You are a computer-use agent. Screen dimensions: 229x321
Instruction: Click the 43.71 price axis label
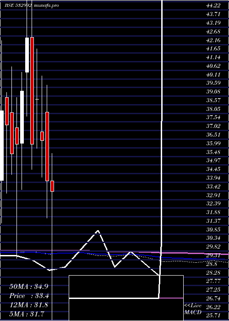[x=213, y=14]
